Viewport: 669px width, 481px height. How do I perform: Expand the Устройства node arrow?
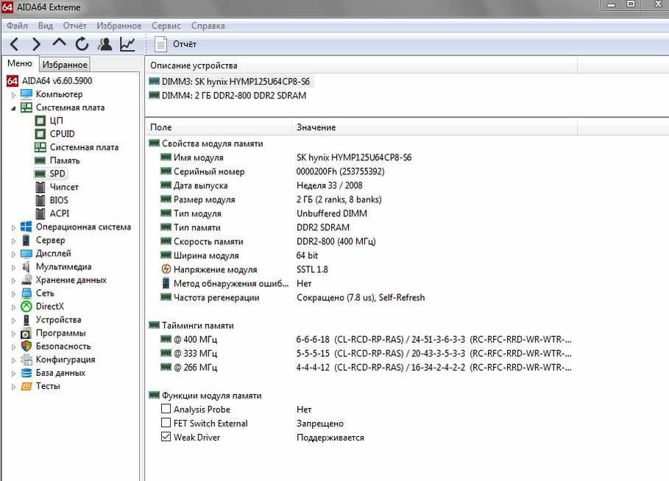[x=13, y=320]
